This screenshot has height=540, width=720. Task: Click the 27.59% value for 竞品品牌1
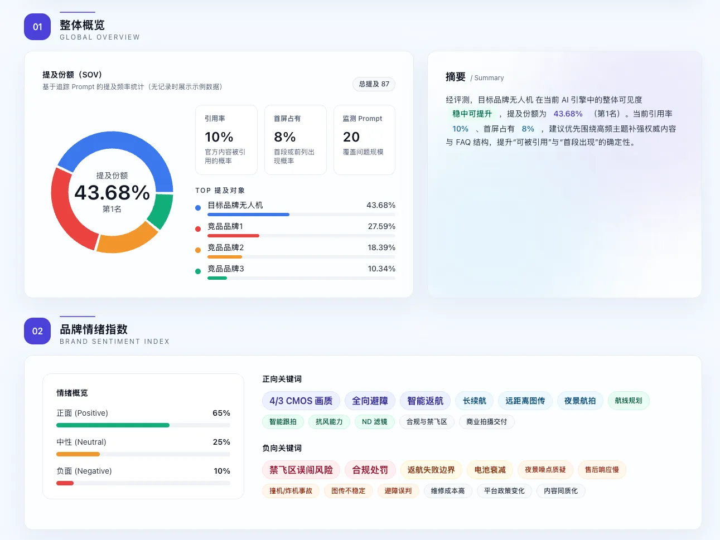pos(381,226)
